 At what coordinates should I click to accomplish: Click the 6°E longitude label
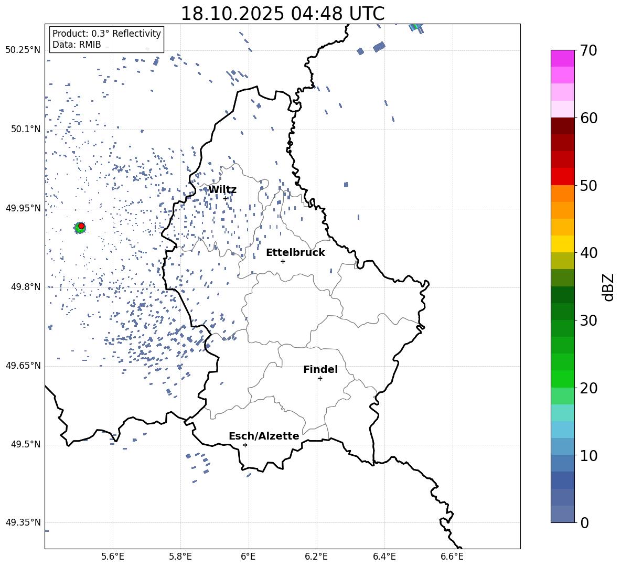click(x=248, y=557)
